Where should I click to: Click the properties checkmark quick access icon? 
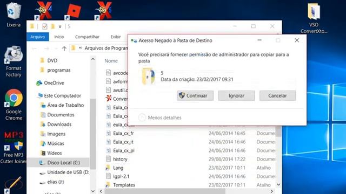pyautogui.click(x=45, y=26)
